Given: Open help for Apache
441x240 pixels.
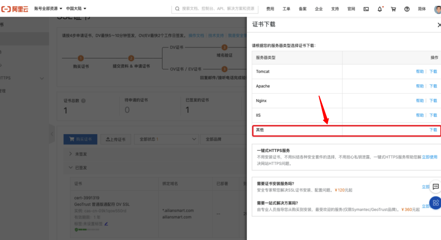Looking at the screenshot, I should pyautogui.click(x=420, y=86).
